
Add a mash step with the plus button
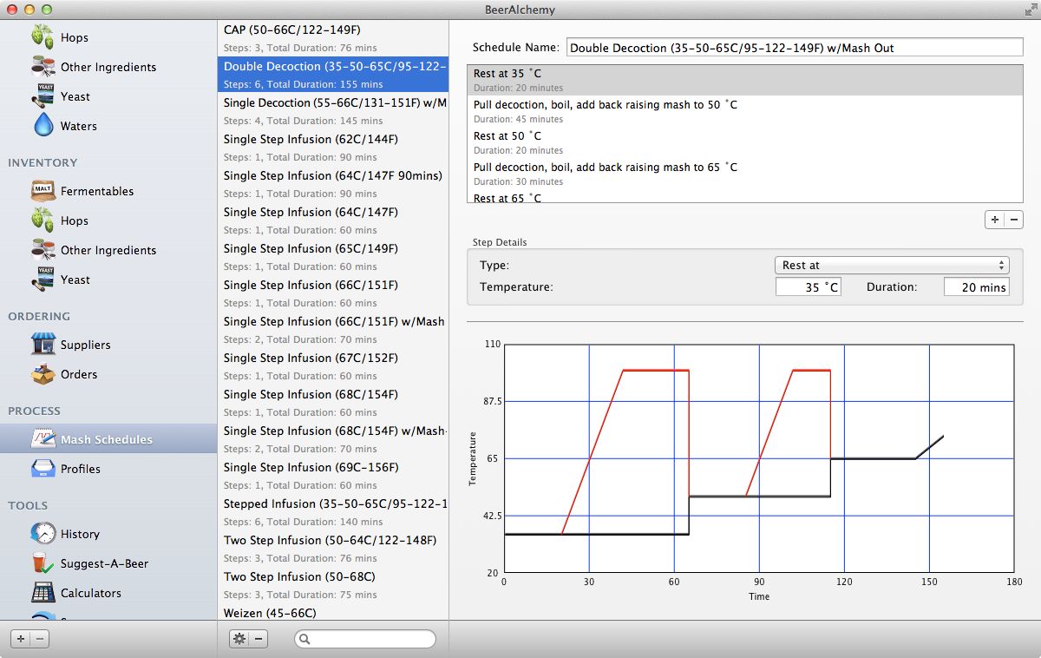994,220
